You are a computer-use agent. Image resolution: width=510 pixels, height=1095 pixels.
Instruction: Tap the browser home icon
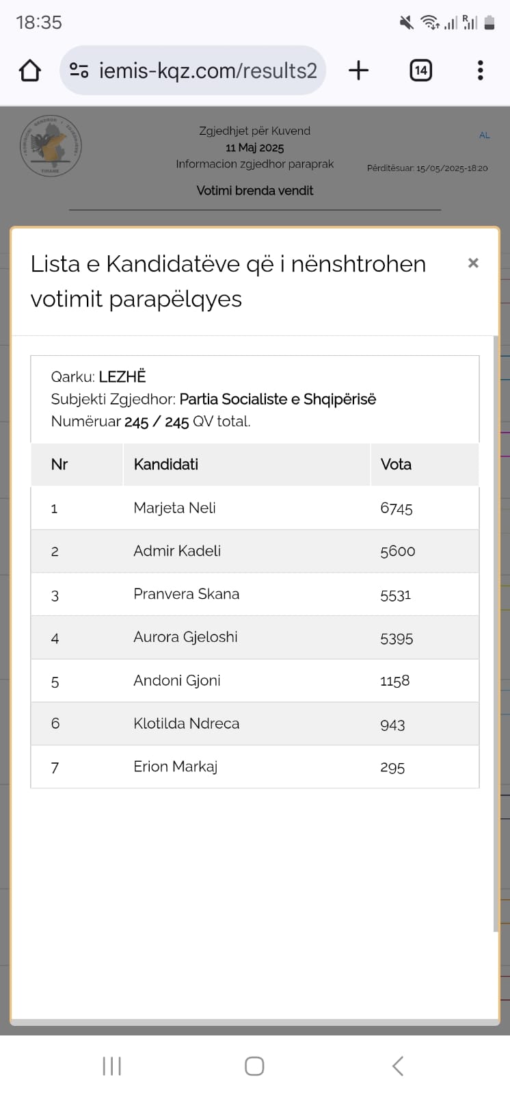click(x=30, y=70)
